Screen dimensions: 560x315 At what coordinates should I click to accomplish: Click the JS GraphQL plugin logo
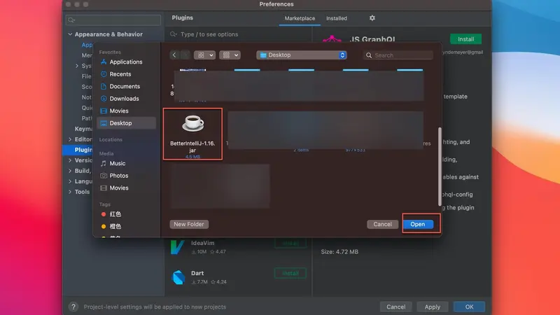(x=332, y=38)
